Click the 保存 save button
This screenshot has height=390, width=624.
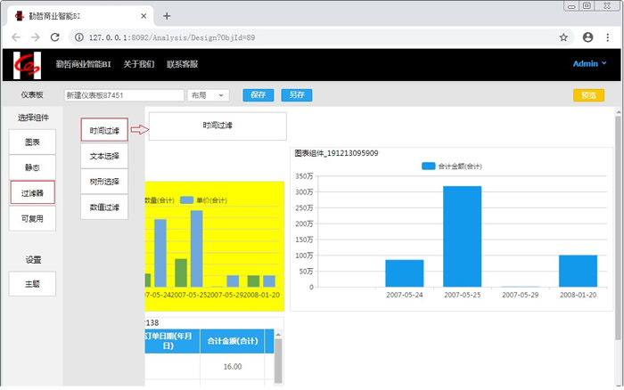[258, 95]
